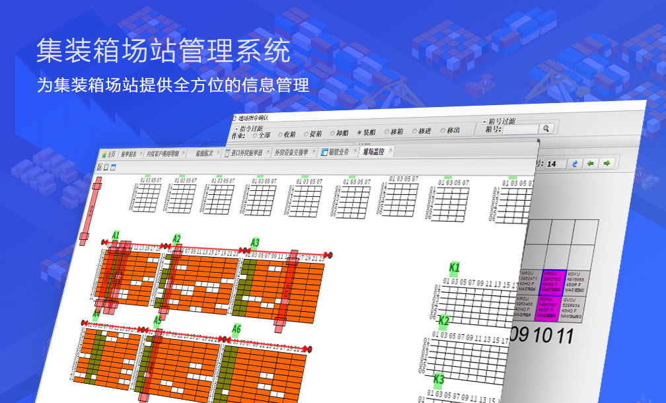Collapse the 指令过滤 filter group
The height and width of the screenshot is (403, 666).
click(x=235, y=128)
